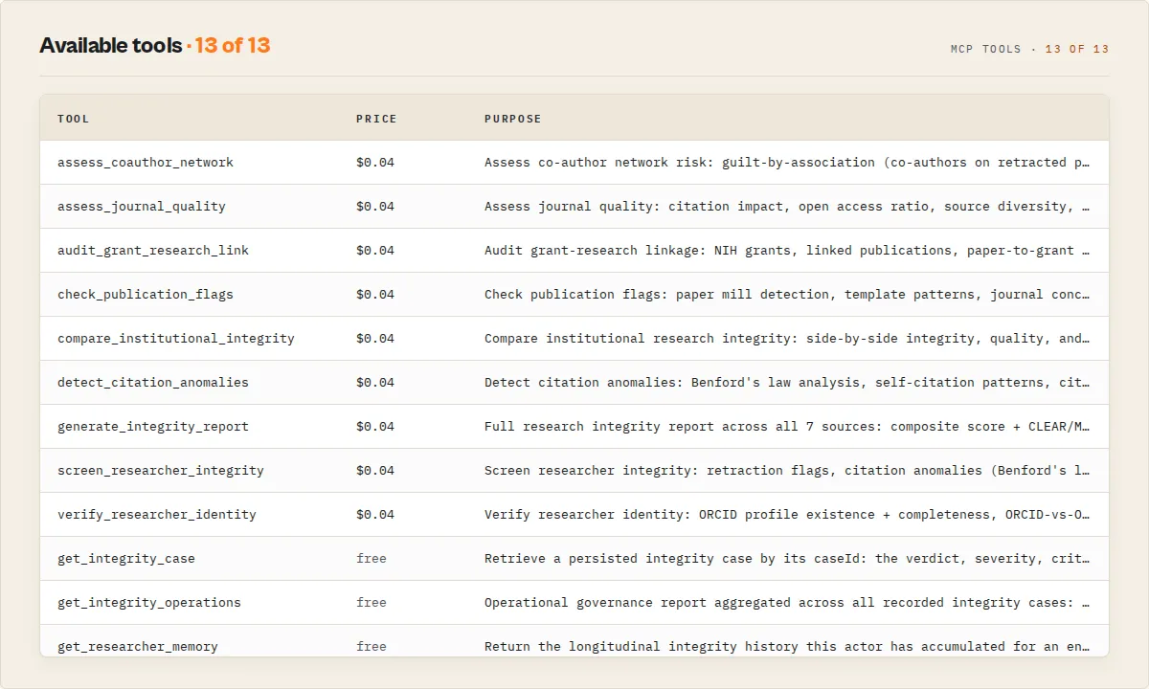Select the detect_citation_anomalies tool name

153,382
